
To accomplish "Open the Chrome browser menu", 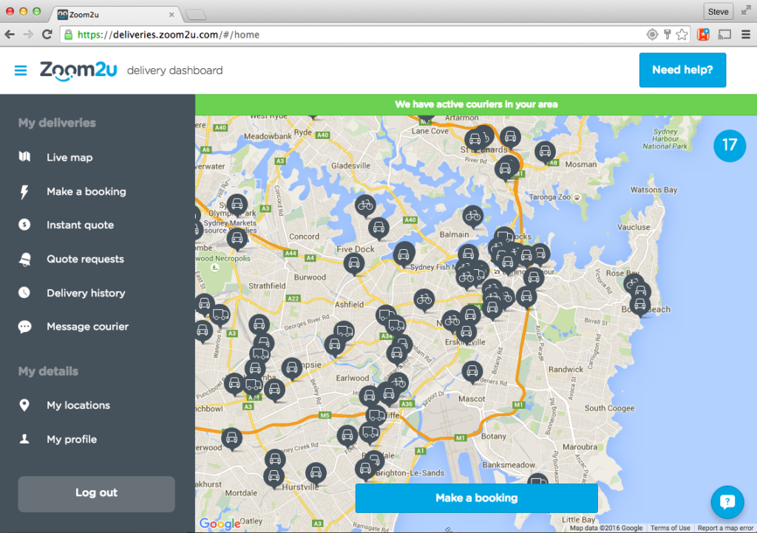I will (x=745, y=35).
